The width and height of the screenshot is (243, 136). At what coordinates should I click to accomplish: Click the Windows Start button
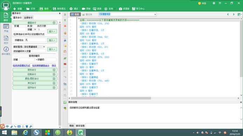point(4,133)
